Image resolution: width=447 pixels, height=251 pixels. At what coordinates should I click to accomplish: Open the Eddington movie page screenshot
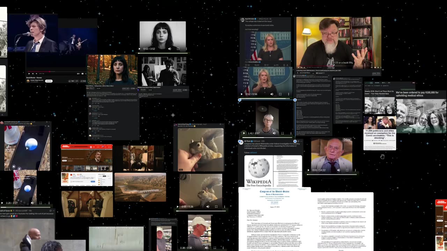point(87,165)
